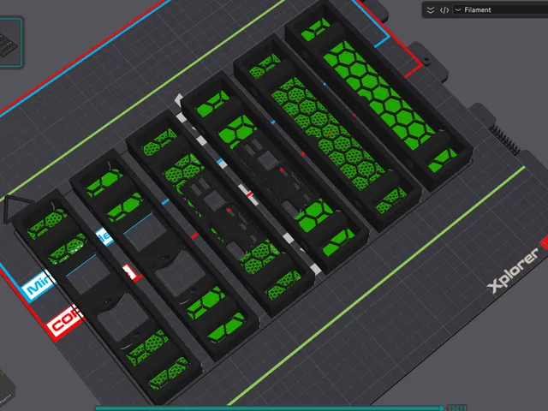Select the leftmost tray model on the plate
Image resolution: width=548 pixels, height=411 pixels.
106,297
